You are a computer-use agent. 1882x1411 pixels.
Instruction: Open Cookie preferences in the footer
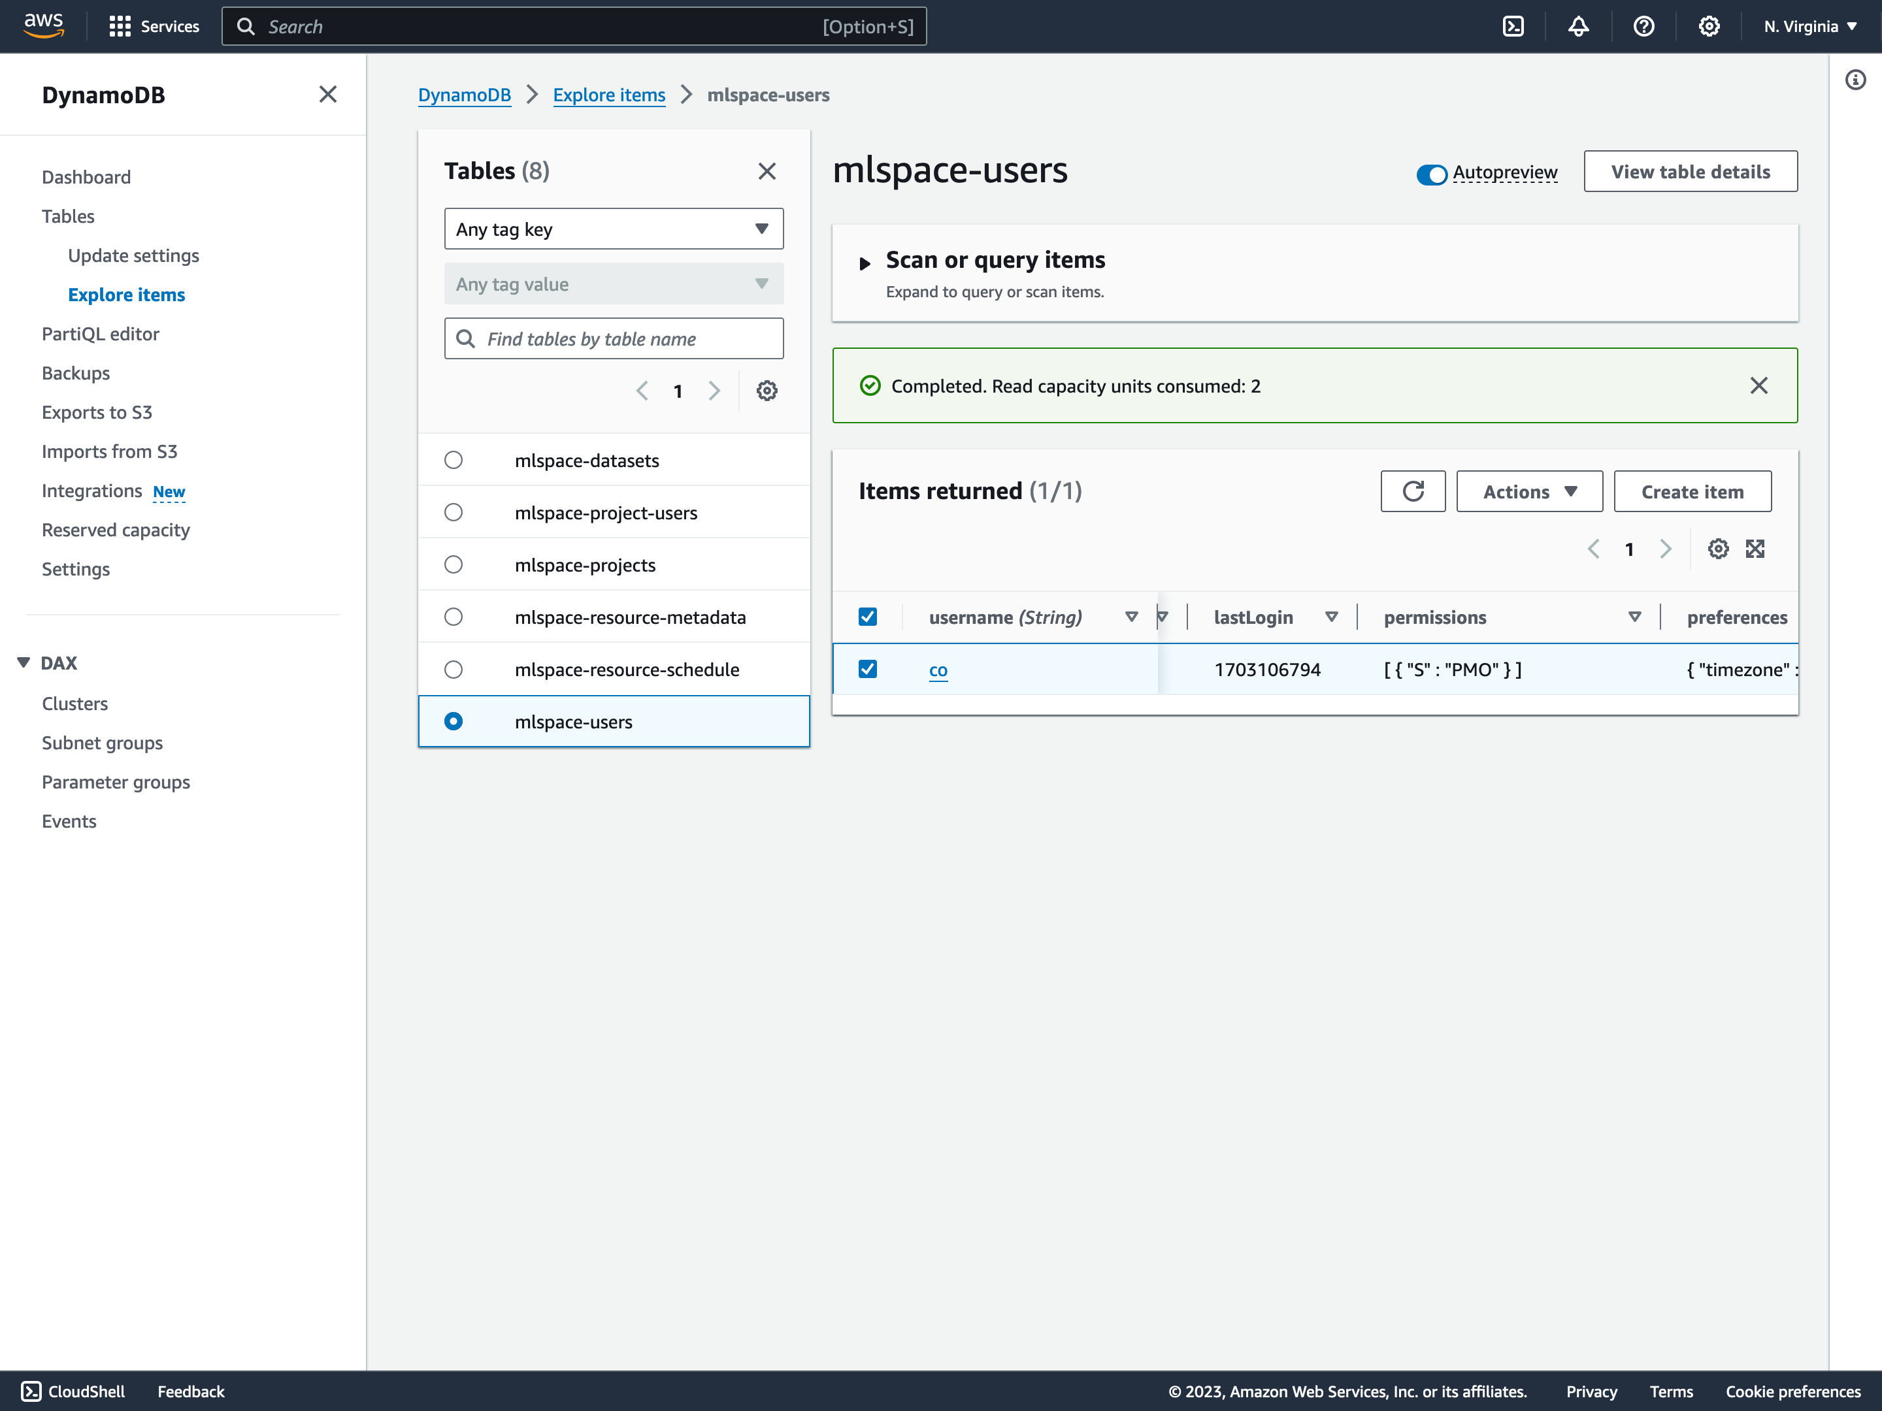point(1792,1391)
